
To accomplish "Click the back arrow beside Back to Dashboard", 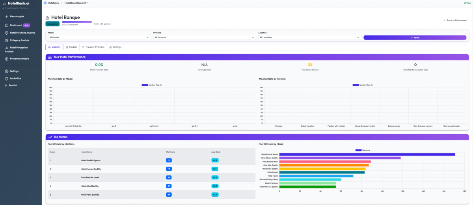I will point(445,20).
